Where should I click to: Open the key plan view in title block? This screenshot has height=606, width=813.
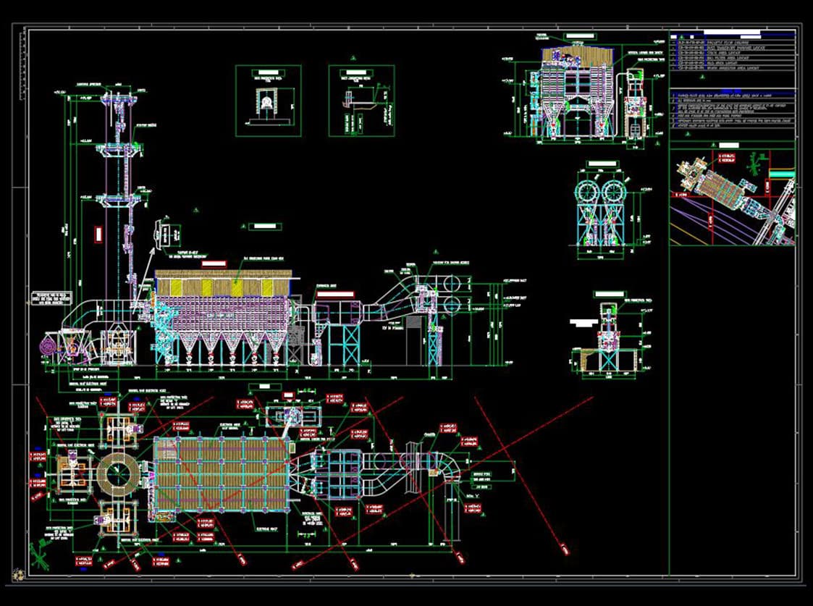[732, 194]
